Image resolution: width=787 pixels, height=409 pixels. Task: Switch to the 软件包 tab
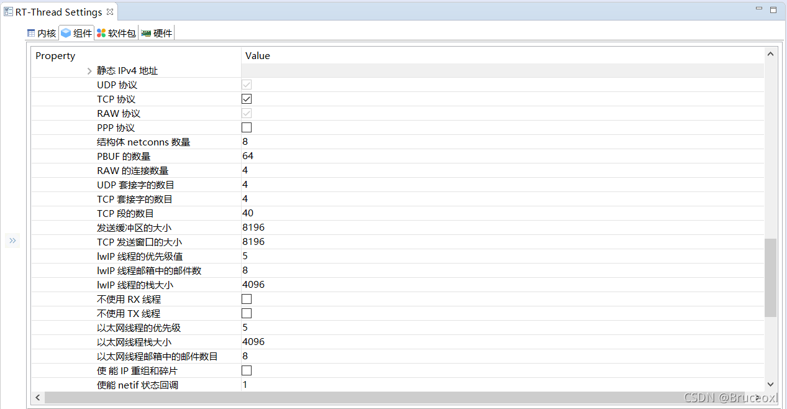tap(116, 33)
